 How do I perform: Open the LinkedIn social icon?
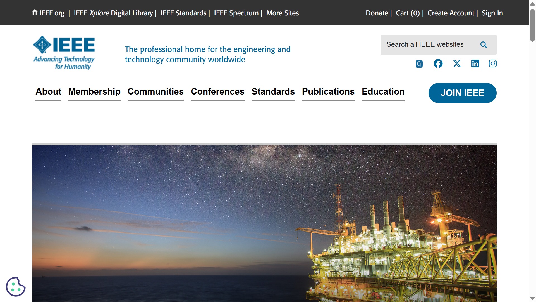pyautogui.click(x=475, y=64)
